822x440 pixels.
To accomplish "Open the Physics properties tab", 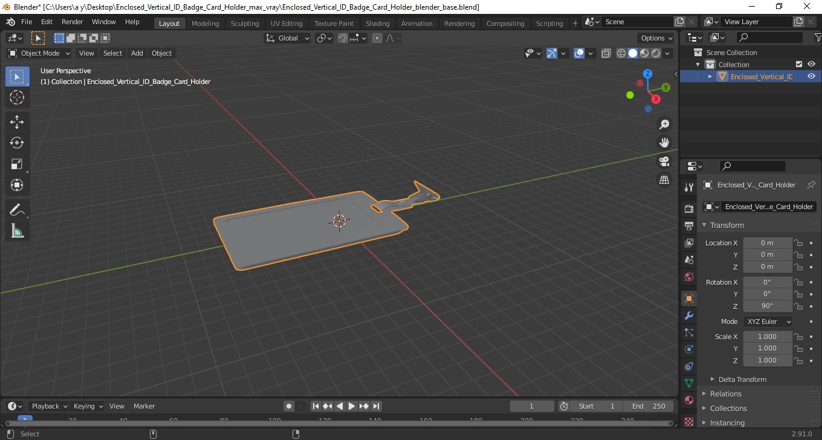I will pyautogui.click(x=688, y=349).
